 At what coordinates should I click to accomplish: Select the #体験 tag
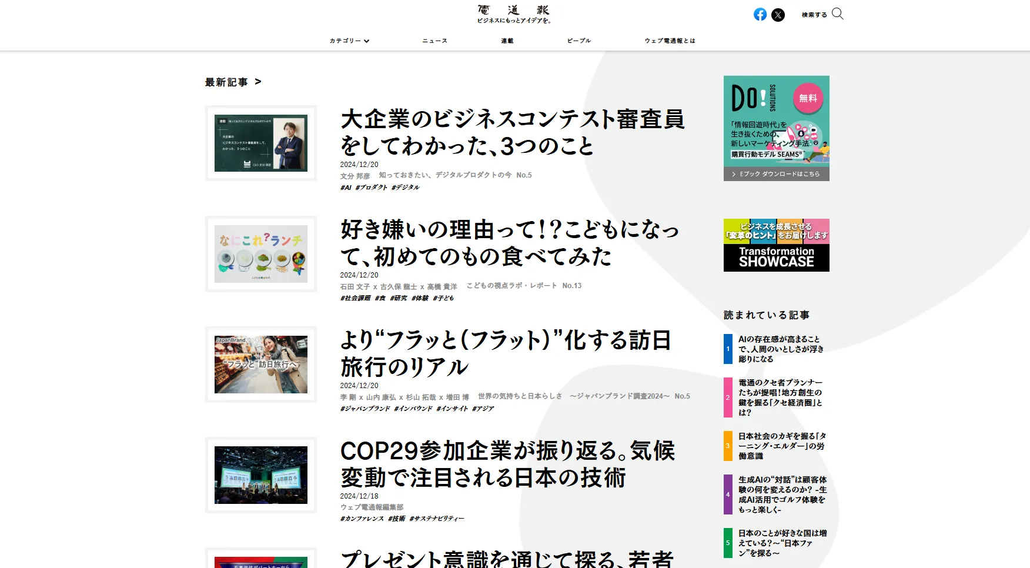[x=420, y=298]
